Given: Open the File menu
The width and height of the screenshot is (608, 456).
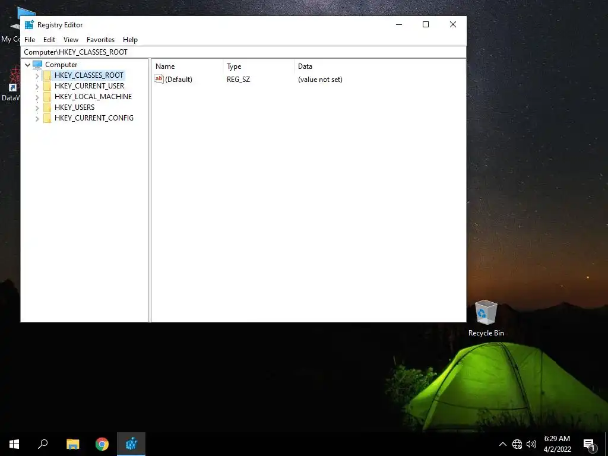Looking at the screenshot, I should 30,40.
